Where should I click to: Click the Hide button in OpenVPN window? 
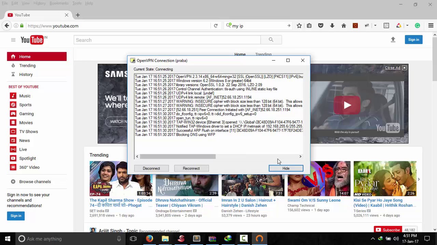[286, 168]
